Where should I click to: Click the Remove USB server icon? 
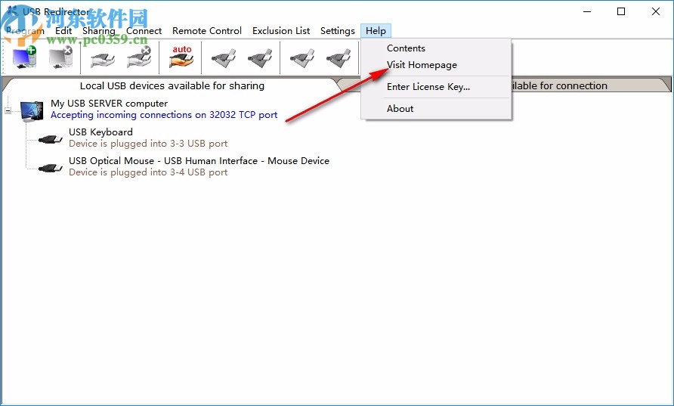coord(60,57)
